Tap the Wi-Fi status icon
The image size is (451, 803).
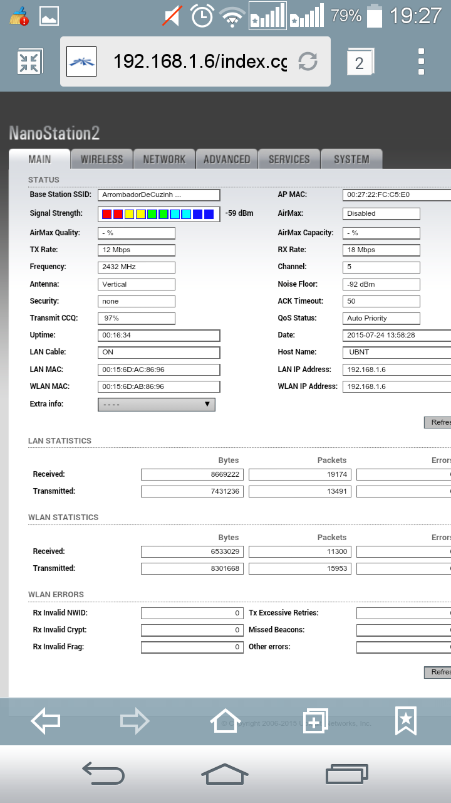coord(232,16)
